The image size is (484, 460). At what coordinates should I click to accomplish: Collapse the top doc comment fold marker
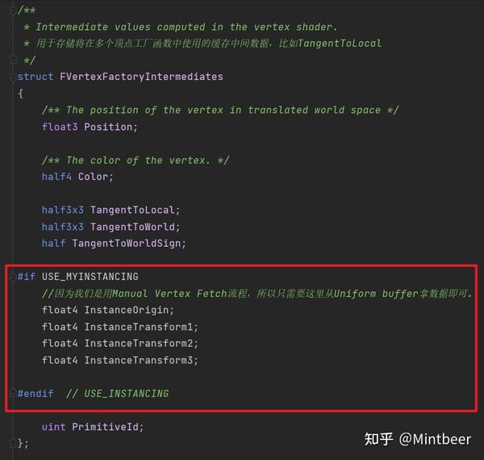[x=12, y=9]
